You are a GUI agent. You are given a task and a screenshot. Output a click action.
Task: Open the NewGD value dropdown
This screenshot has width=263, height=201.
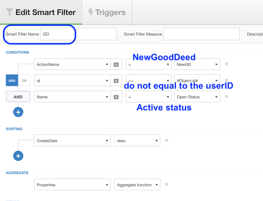pyautogui.click(x=197, y=64)
